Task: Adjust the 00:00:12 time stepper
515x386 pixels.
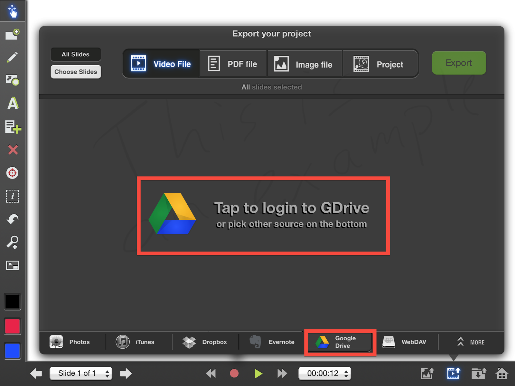Action: (325, 373)
